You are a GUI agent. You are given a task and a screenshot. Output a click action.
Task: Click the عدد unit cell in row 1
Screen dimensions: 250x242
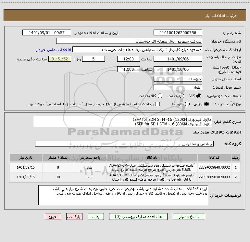[x=90, y=167]
